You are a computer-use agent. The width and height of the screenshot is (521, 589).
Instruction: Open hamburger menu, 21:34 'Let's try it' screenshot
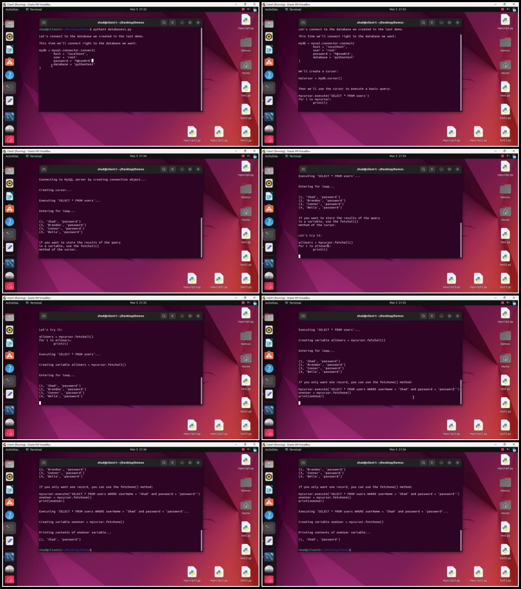432,169
